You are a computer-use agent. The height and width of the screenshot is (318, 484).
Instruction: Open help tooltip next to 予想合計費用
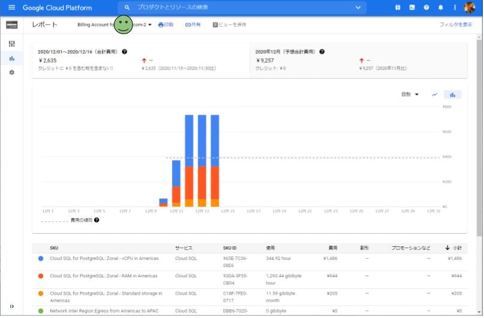(322, 52)
